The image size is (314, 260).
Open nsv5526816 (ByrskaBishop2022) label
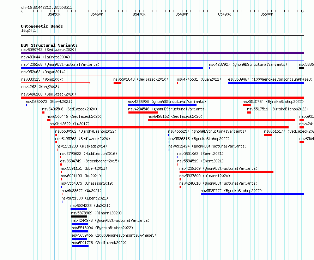199,139
